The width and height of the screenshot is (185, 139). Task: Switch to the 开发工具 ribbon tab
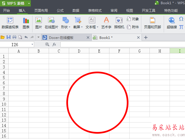click(148, 11)
